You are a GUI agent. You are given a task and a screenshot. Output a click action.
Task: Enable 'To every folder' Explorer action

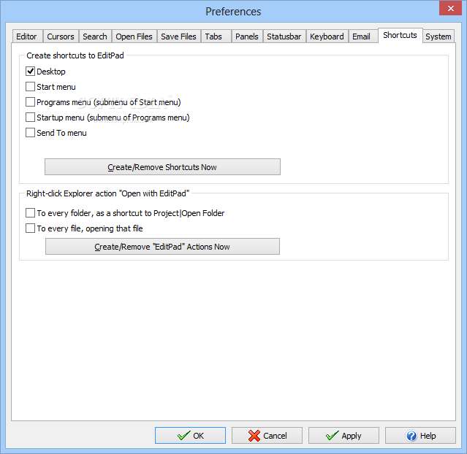[30, 213]
